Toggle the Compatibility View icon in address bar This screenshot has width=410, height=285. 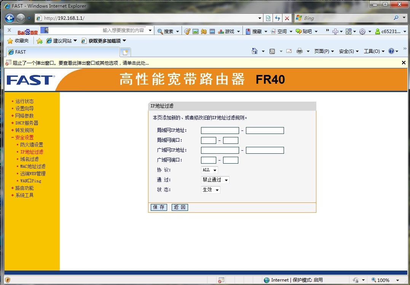coord(268,18)
